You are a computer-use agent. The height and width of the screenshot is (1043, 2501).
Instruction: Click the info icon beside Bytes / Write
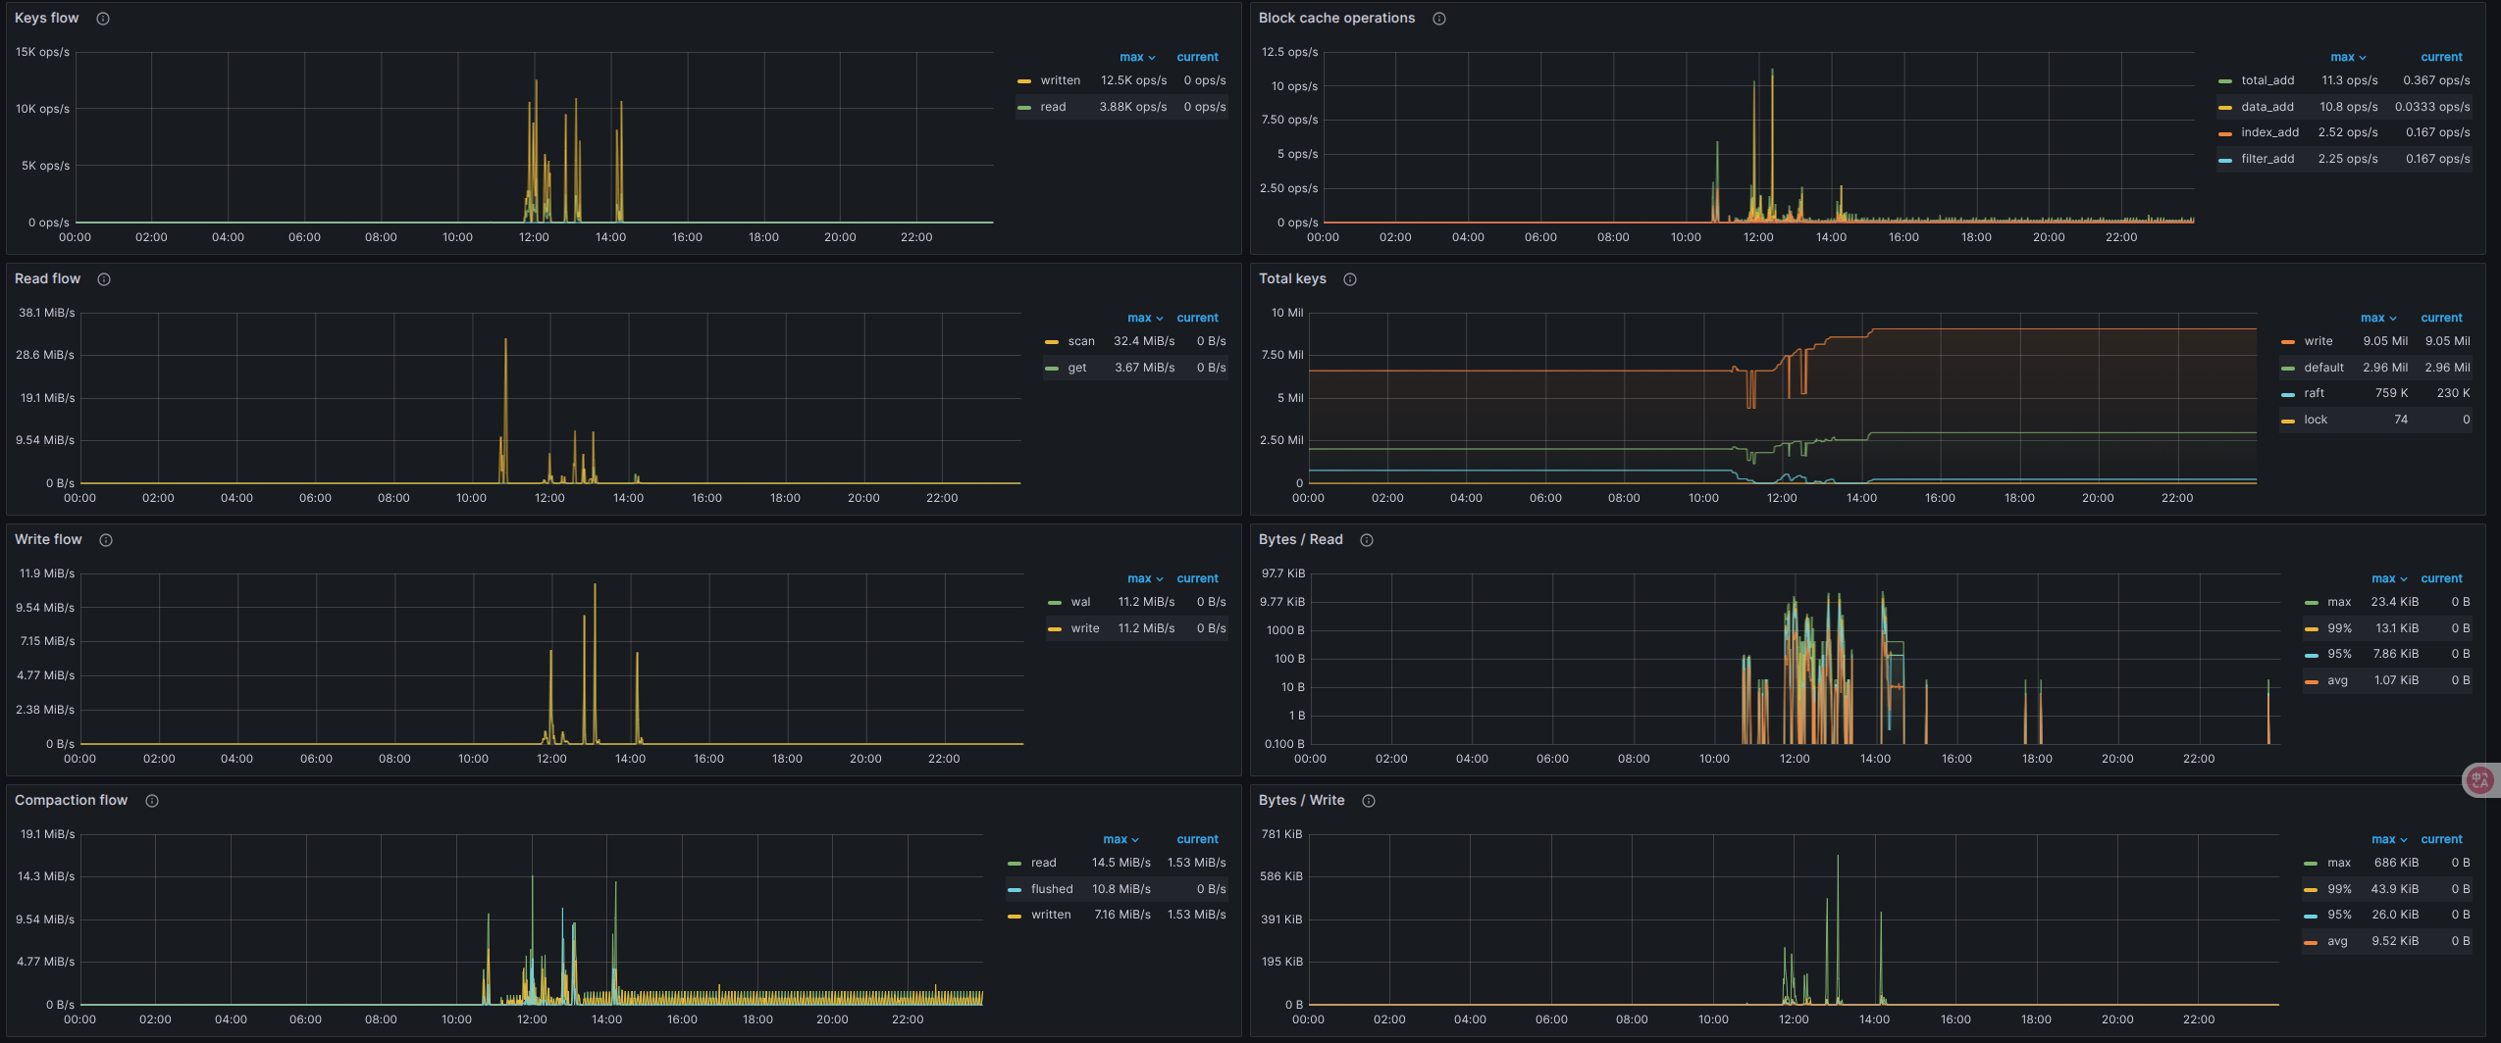click(x=1369, y=801)
